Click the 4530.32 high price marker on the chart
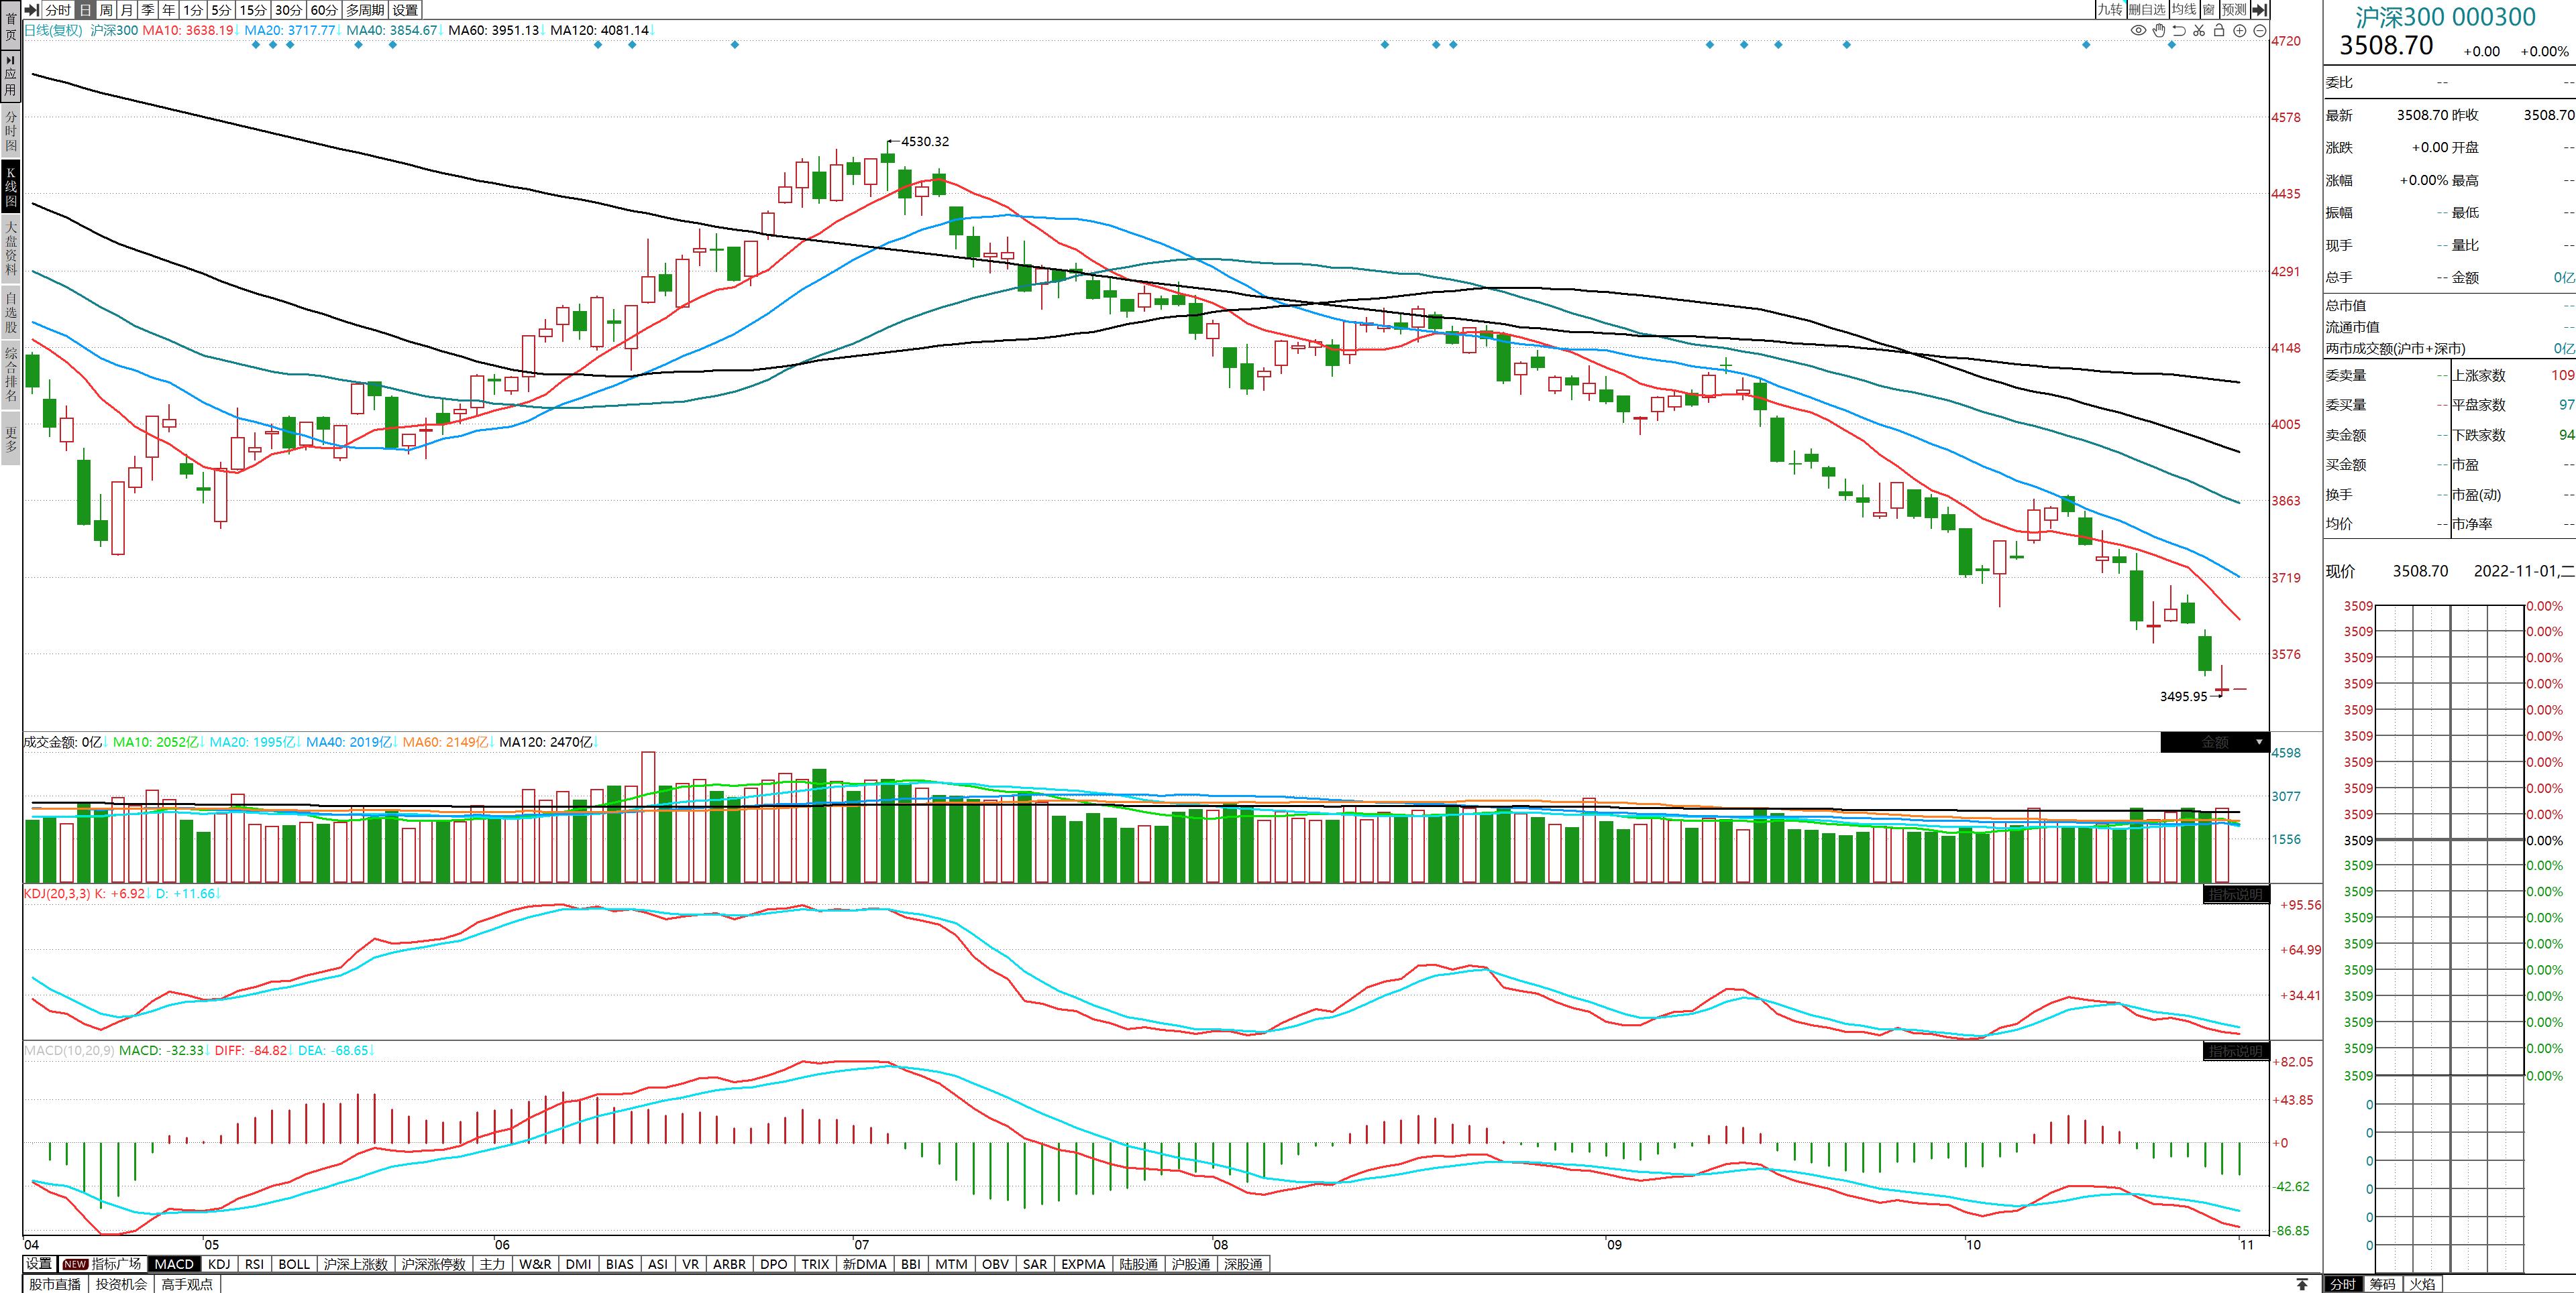2576x1293 pixels. coord(924,142)
